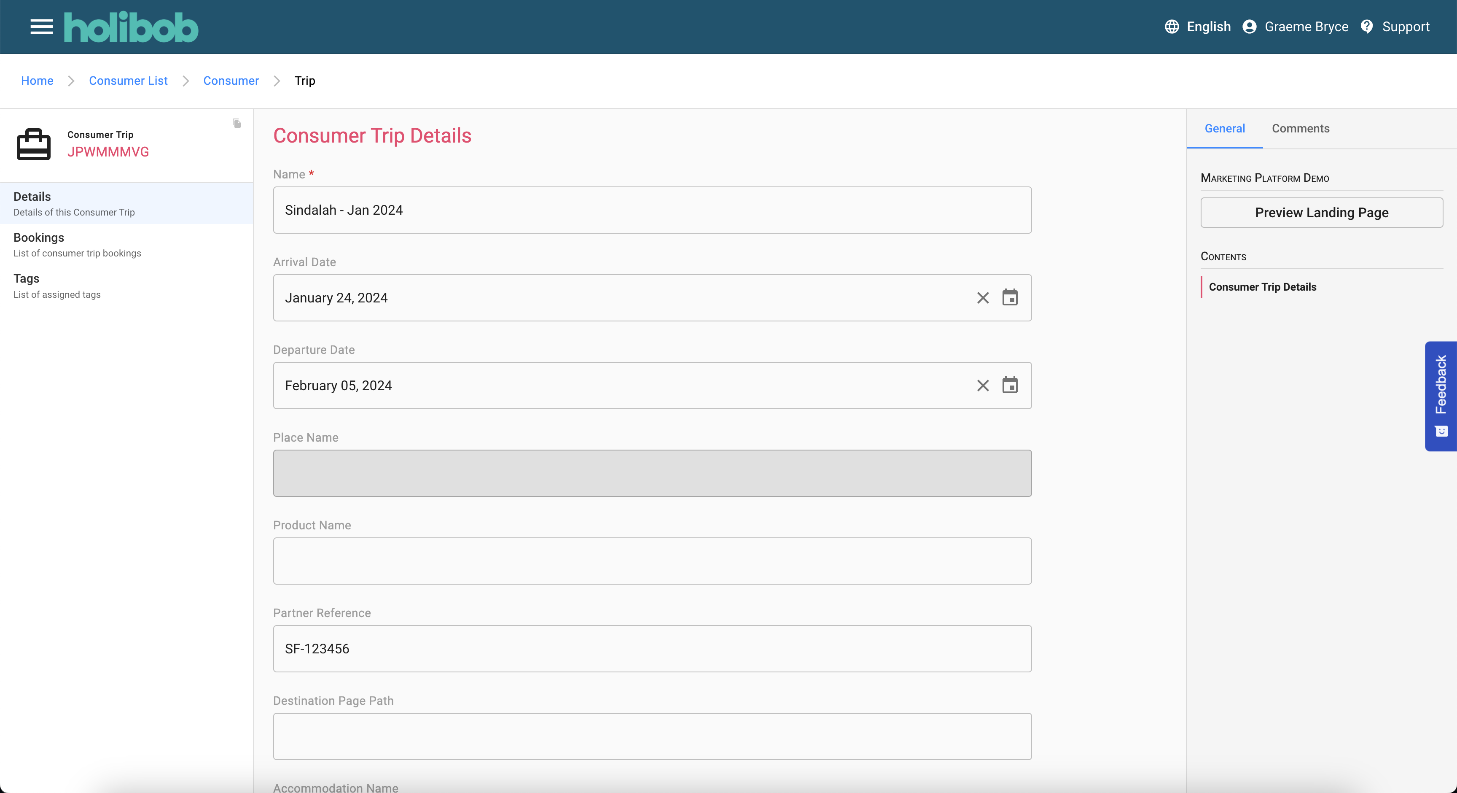
Task: Click the Support question mark icon
Action: pos(1366,27)
